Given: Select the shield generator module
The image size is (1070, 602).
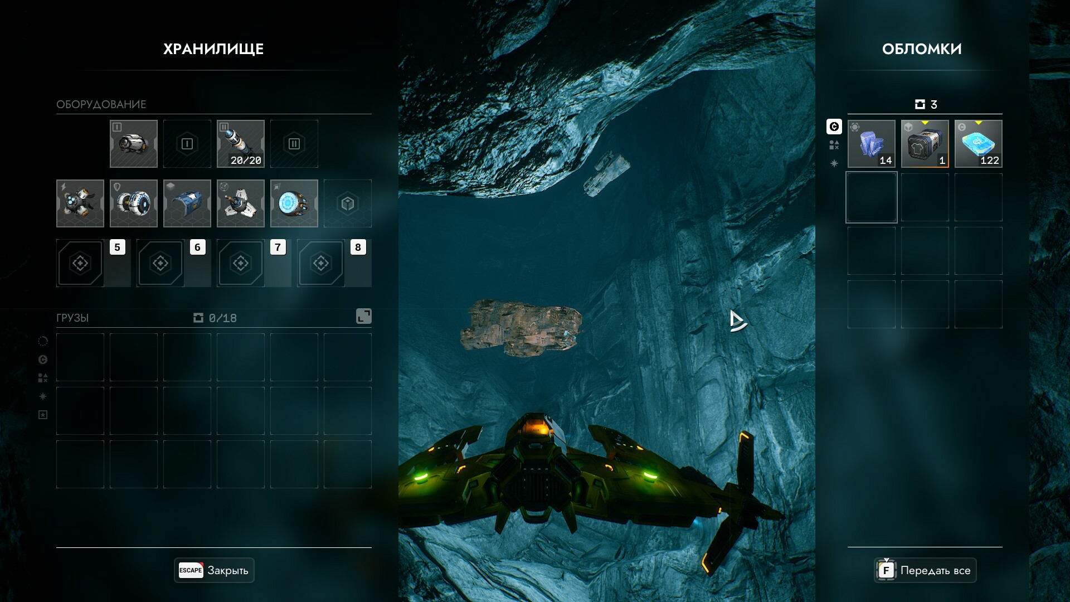Looking at the screenshot, I should pos(134,203).
